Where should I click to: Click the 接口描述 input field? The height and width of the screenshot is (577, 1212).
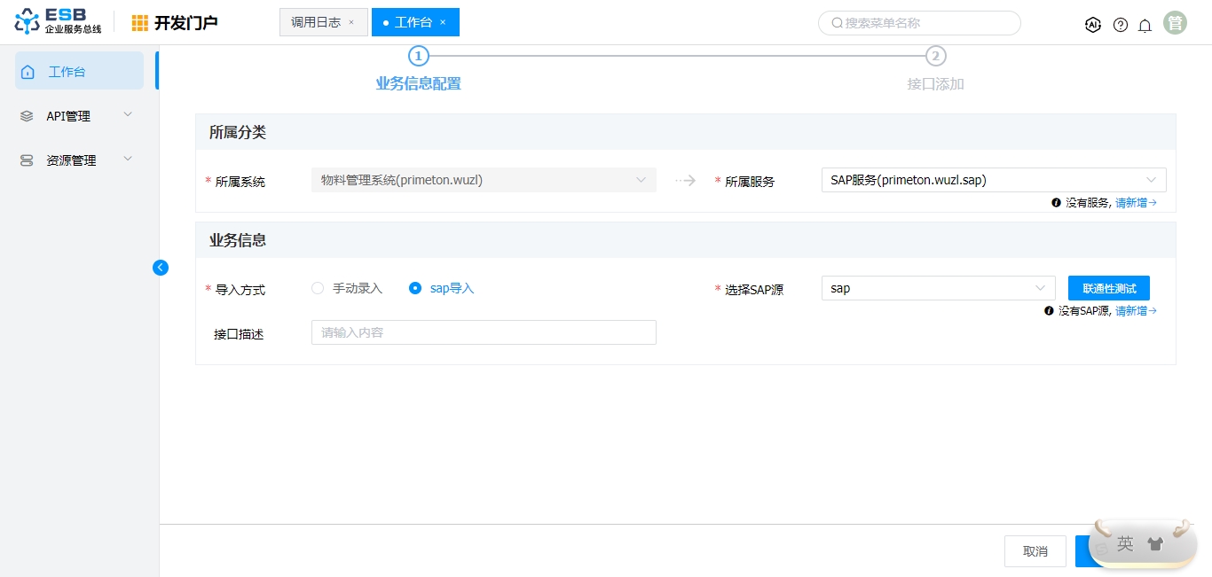pyautogui.click(x=484, y=332)
